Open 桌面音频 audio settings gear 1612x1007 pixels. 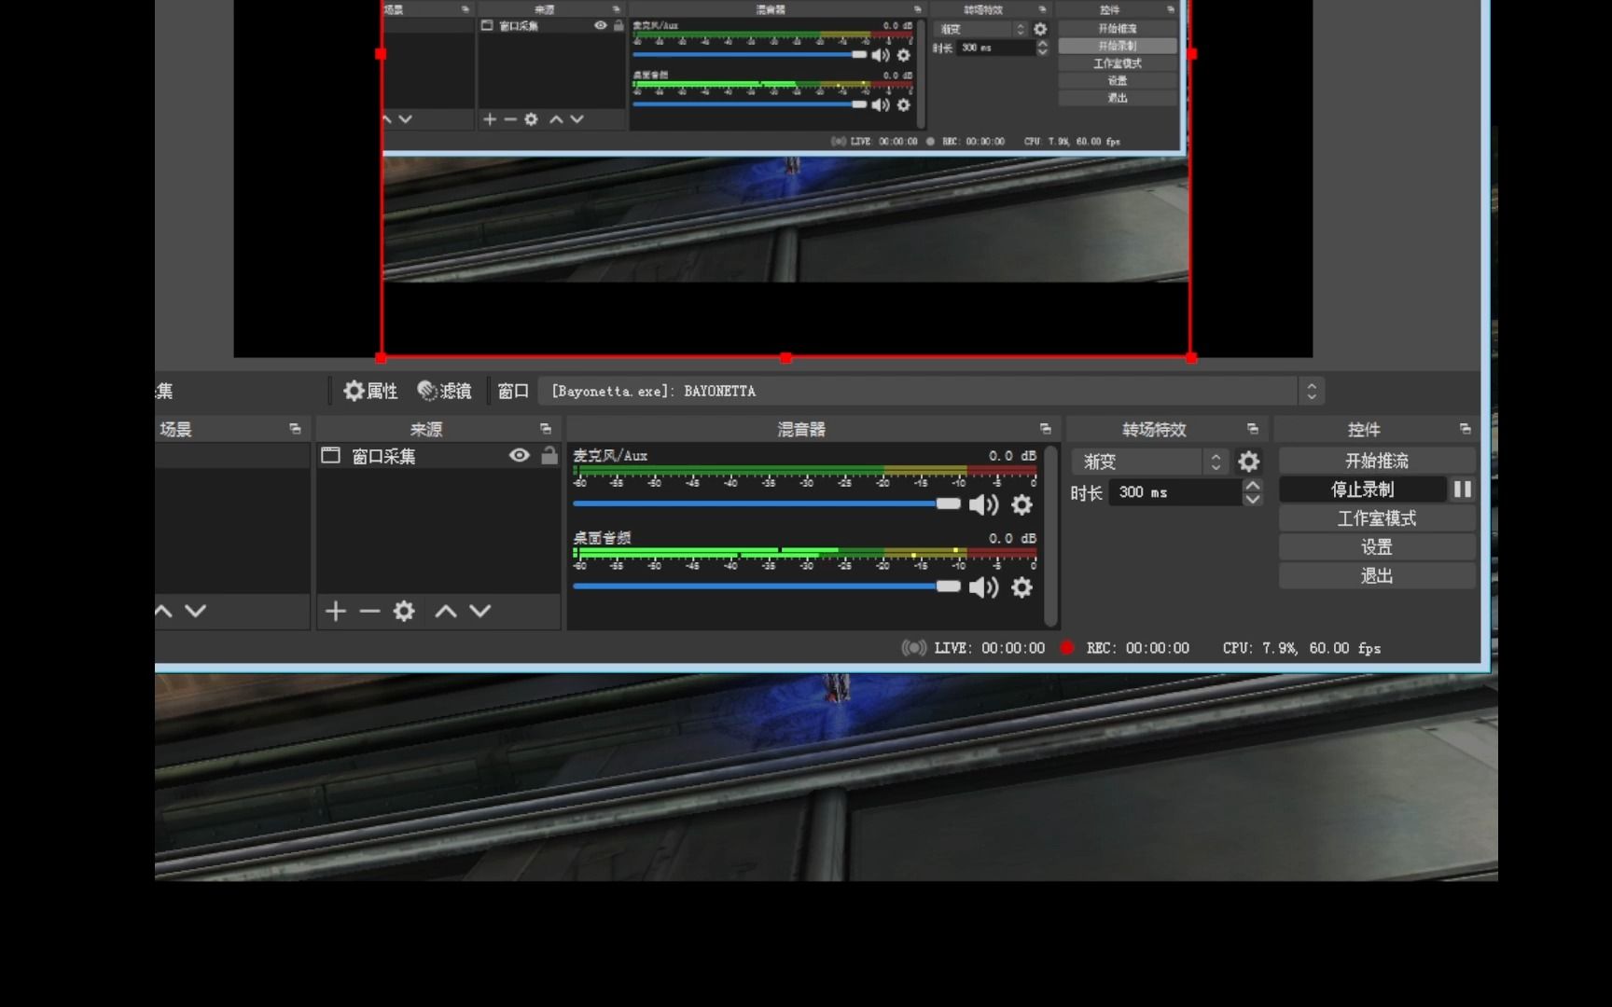1022,586
